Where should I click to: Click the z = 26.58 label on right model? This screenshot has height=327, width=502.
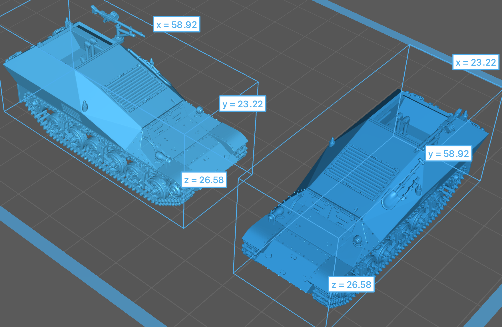351,284
